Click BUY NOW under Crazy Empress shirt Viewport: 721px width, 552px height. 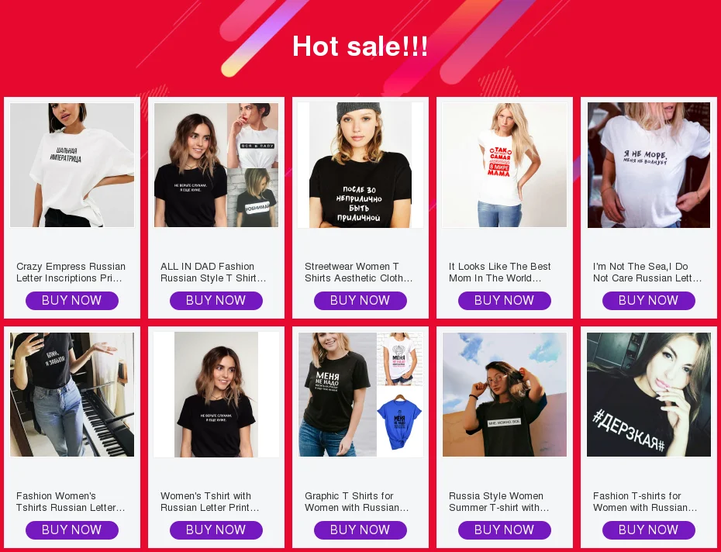click(72, 300)
